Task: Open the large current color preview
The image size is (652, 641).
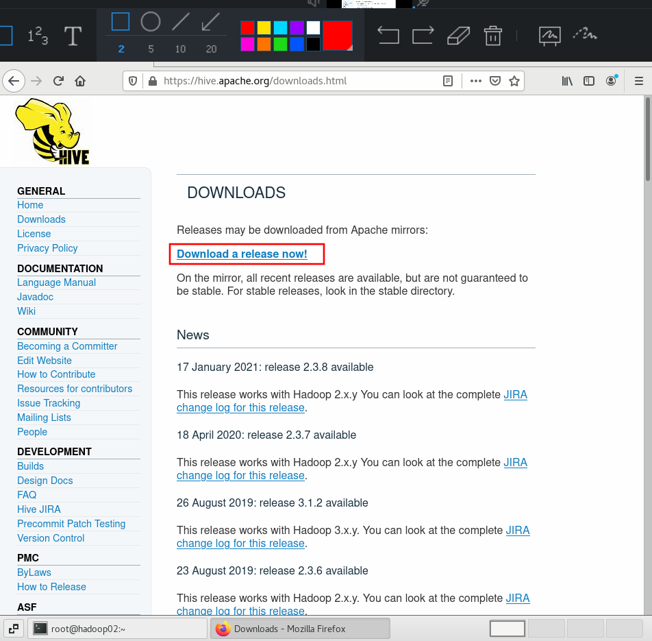Action: (338, 36)
